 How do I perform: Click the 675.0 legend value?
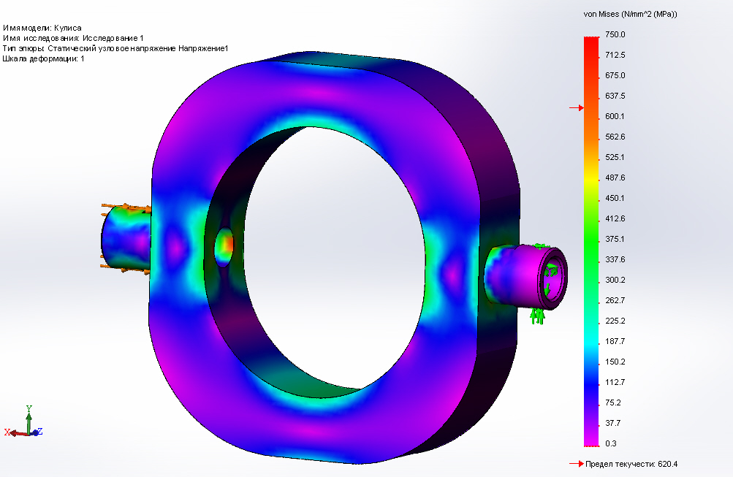point(615,75)
